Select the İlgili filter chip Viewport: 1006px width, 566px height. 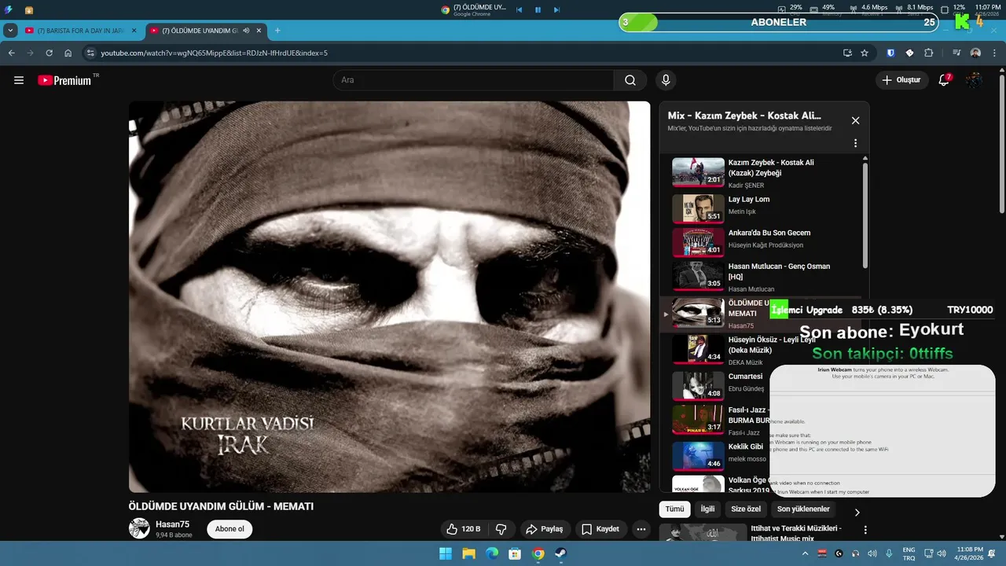[707, 509]
